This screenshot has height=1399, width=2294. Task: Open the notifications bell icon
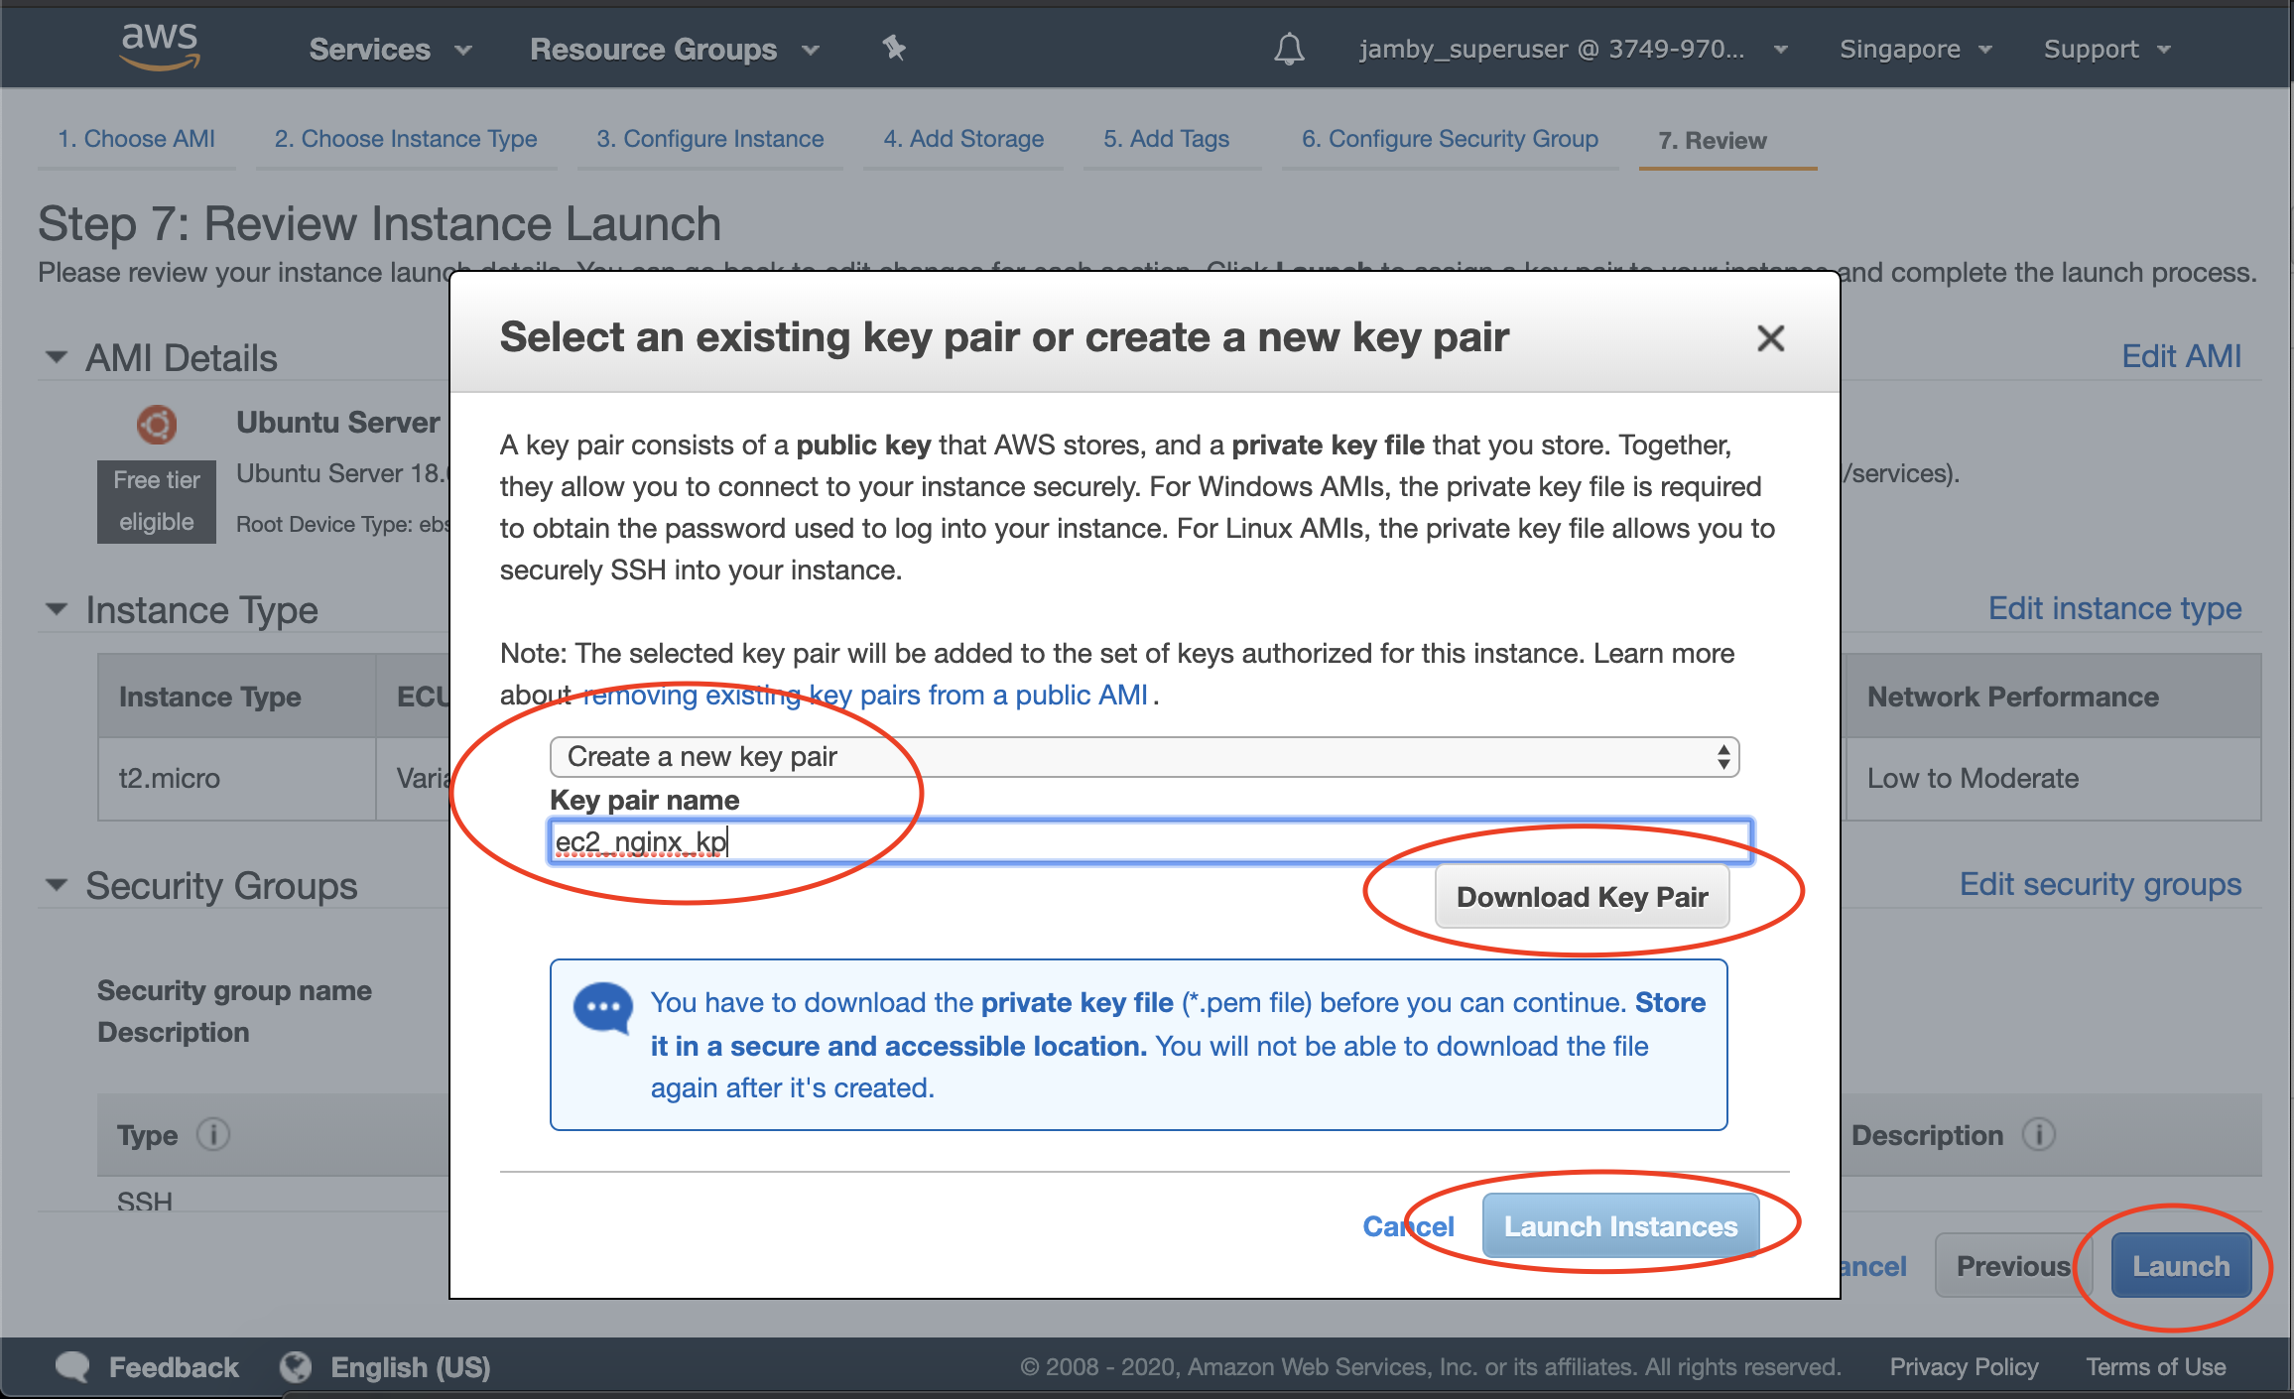pos(1289,49)
